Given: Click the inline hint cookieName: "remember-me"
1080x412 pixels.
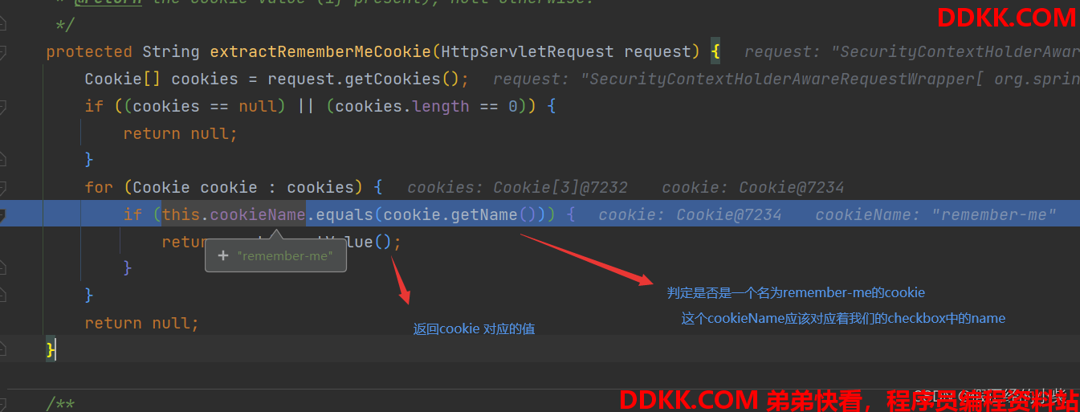Looking at the screenshot, I should [x=935, y=214].
